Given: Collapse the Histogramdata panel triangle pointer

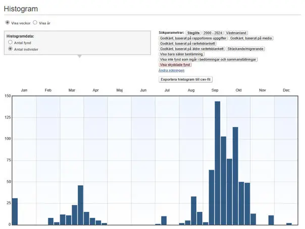Looking at the screenshot, I should click(x=79, y=56).
